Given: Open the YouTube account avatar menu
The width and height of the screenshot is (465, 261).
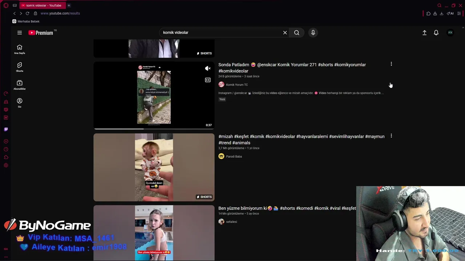Looking at the screenshot, I should pyautogui.click(x=450, y=33).
